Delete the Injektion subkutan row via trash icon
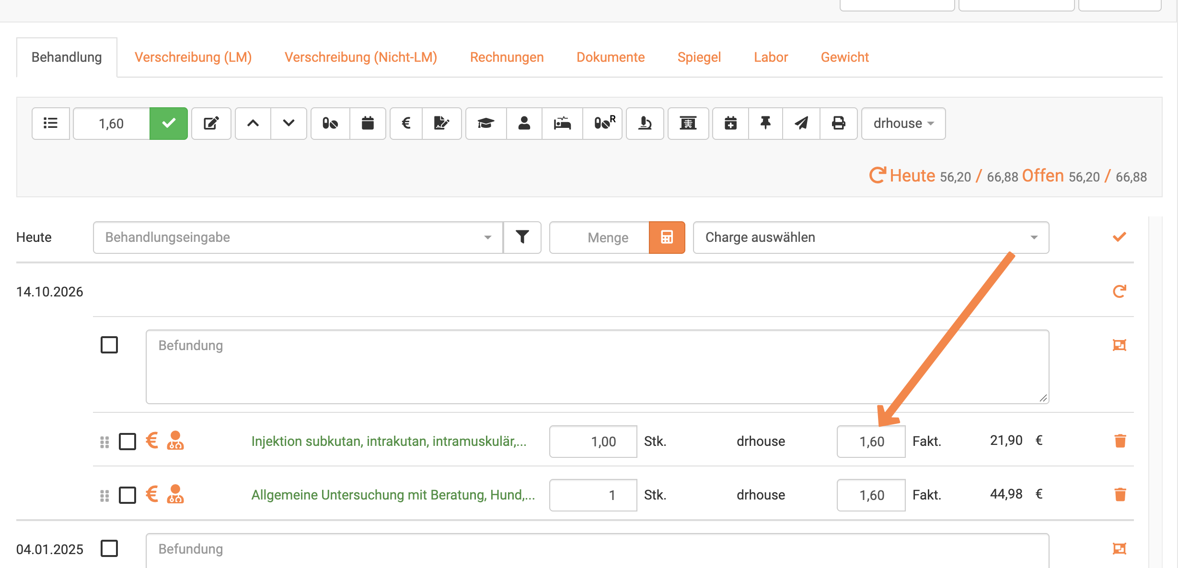Image resolution: width=1178 pixels, height=568 pixels. (1120, 441)
